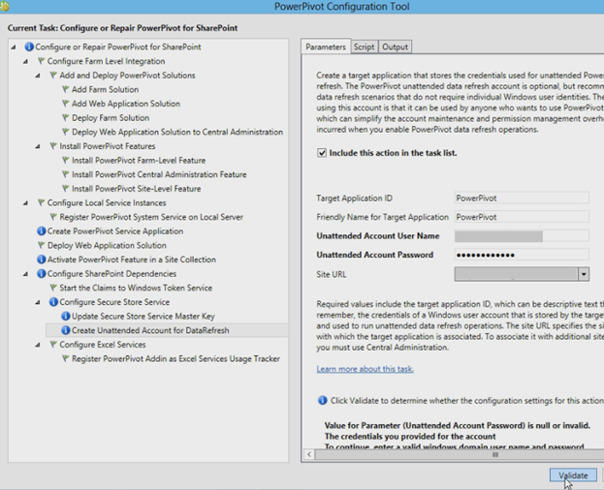Select Register PowerPivot System Service on Local Server text
The image size is (604, 490).
(151, 217)
